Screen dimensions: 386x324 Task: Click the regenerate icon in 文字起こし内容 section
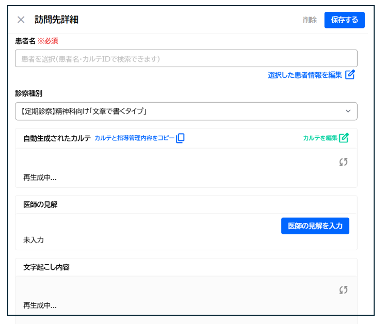point(343,290)
